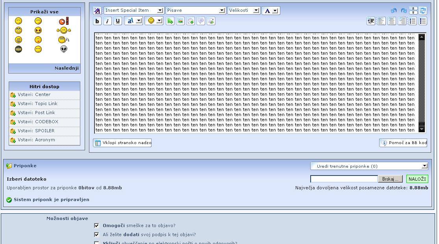Go to 'Naslednji' smiley page
The height and width of the screenshot is (244, 439).
point(67,68)
